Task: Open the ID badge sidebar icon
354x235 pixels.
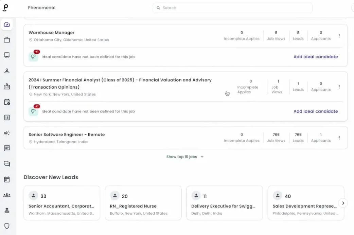Action: coord(7,87)
